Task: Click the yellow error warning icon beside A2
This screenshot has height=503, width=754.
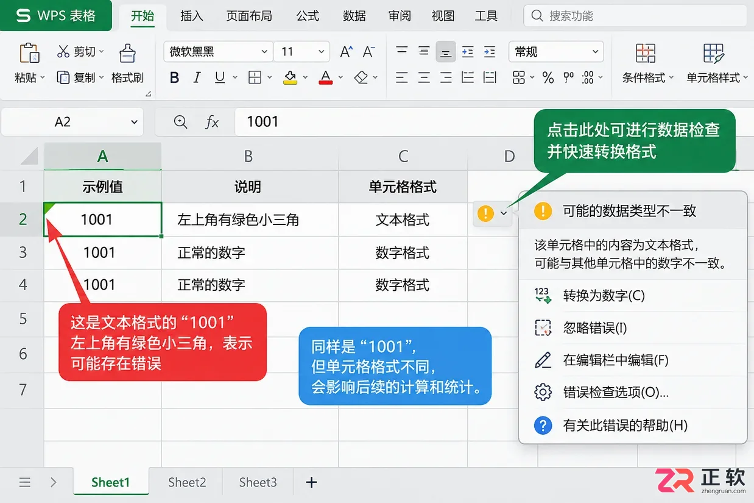Action: click(485, 213)
